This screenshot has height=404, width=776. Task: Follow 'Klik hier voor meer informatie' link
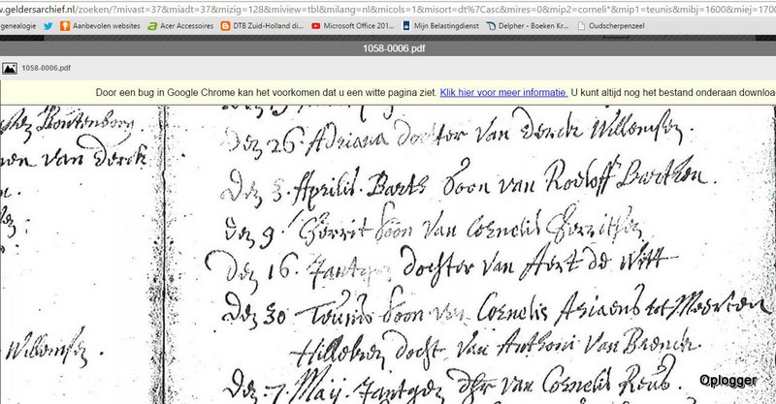point(503,92)
